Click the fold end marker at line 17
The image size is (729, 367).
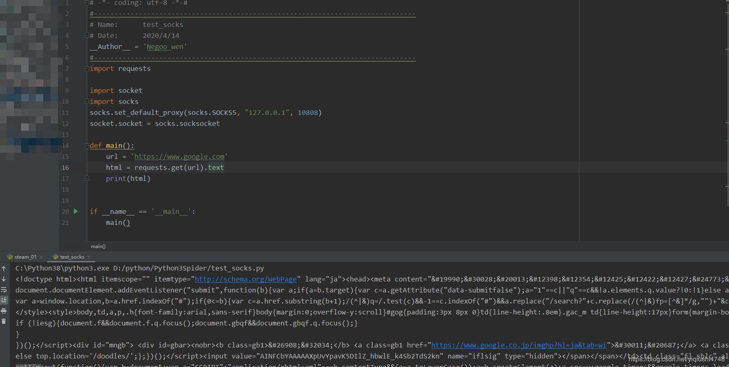pos(87,178)
